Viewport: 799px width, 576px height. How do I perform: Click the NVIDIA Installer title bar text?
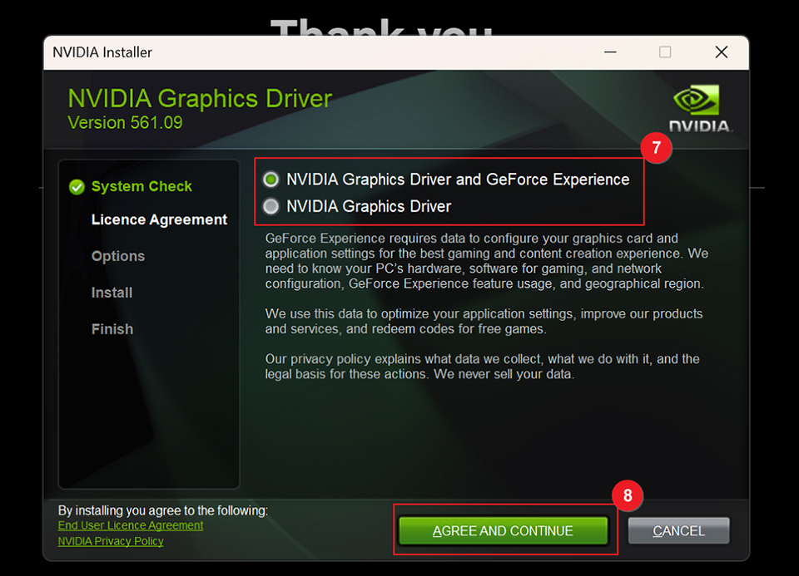102,52
